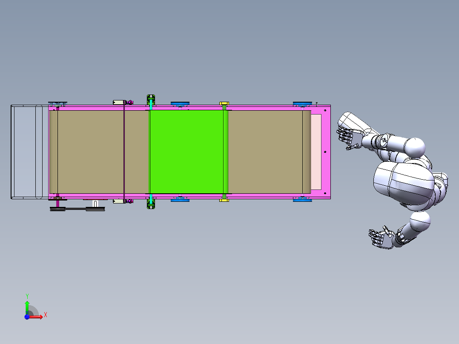
Task: Select the black drive belt below the conveyor frame
Action: click(x=77, y=209)
